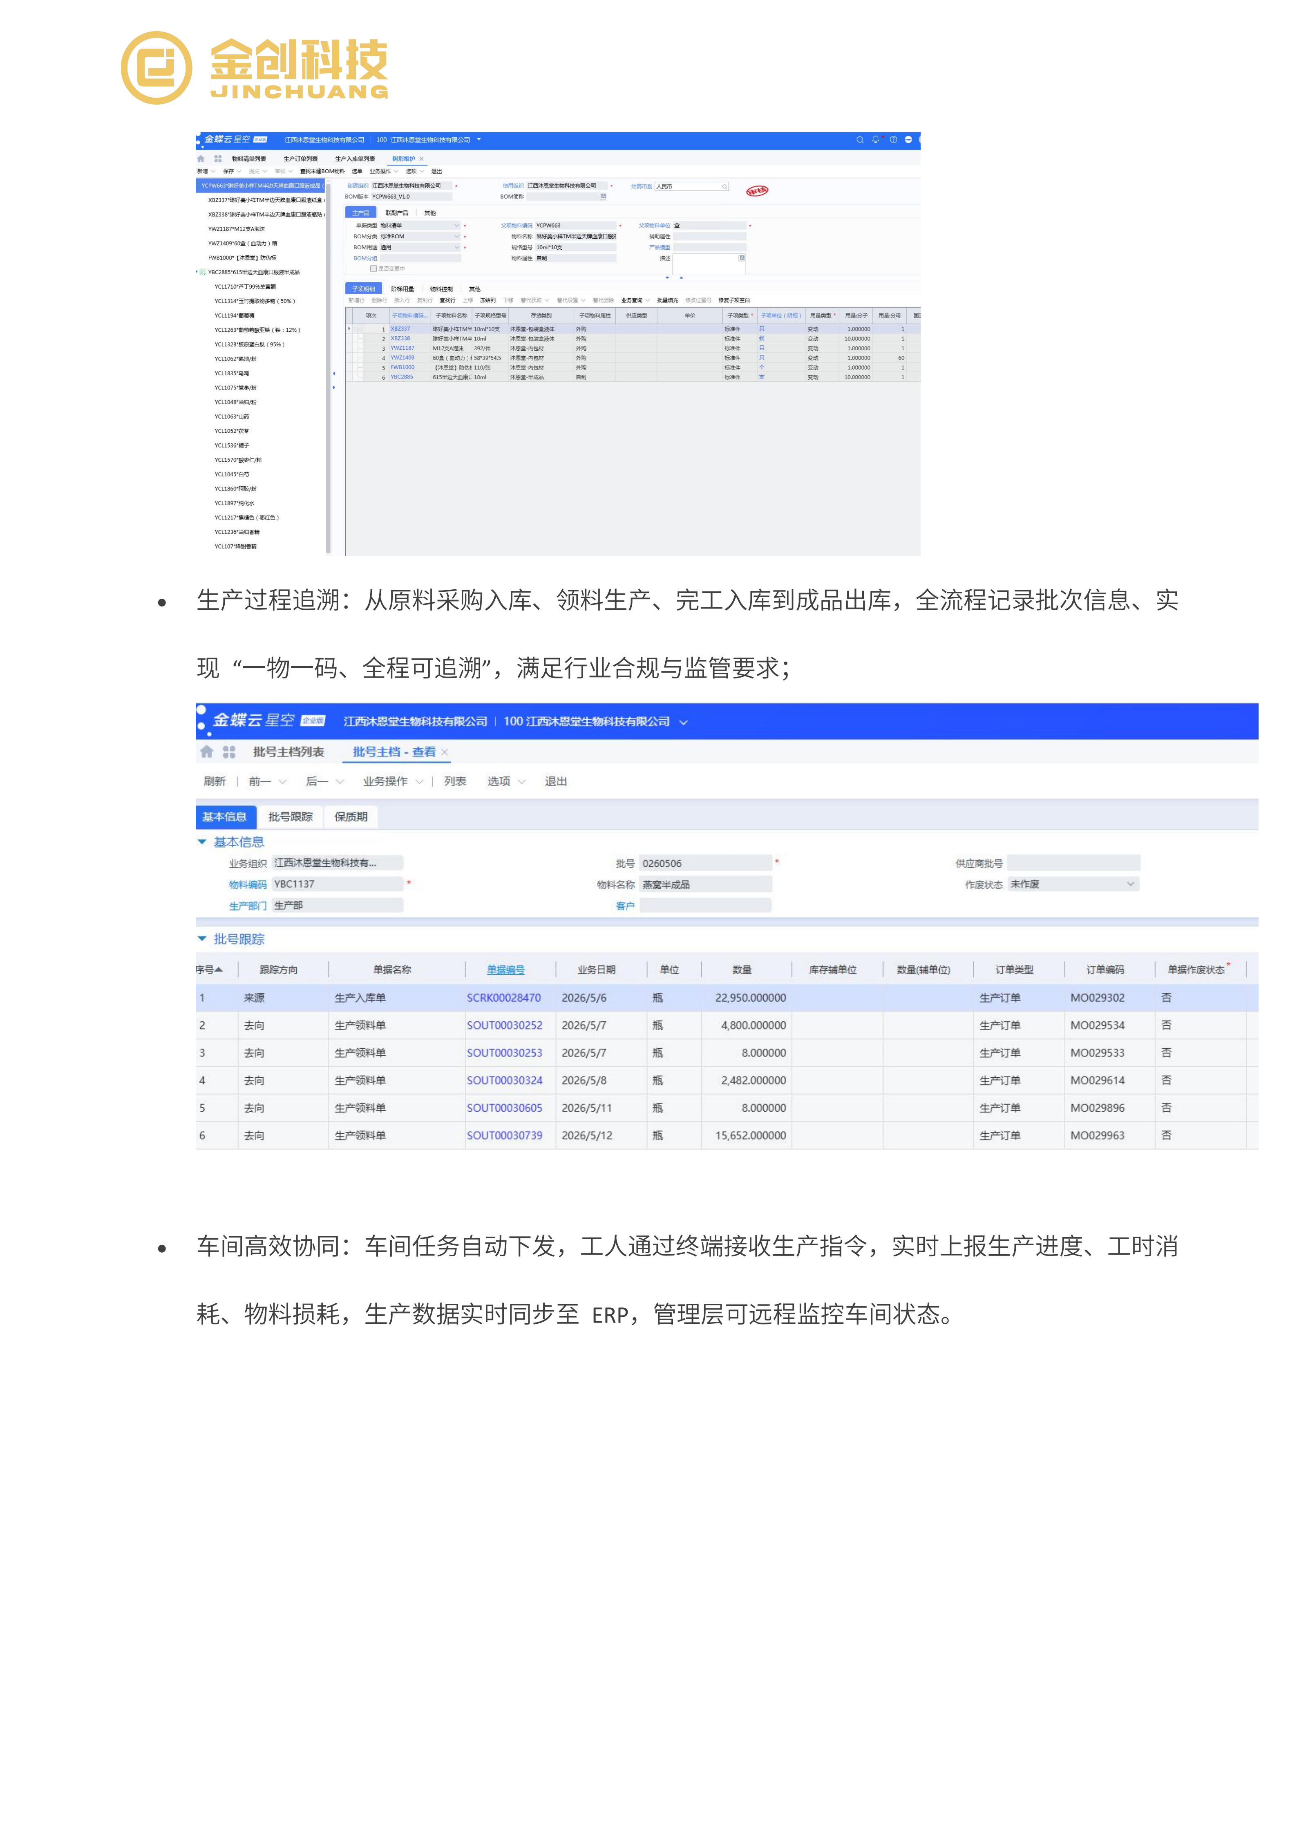Click the search magnifier icon in BOM screen header

[860, 140]
